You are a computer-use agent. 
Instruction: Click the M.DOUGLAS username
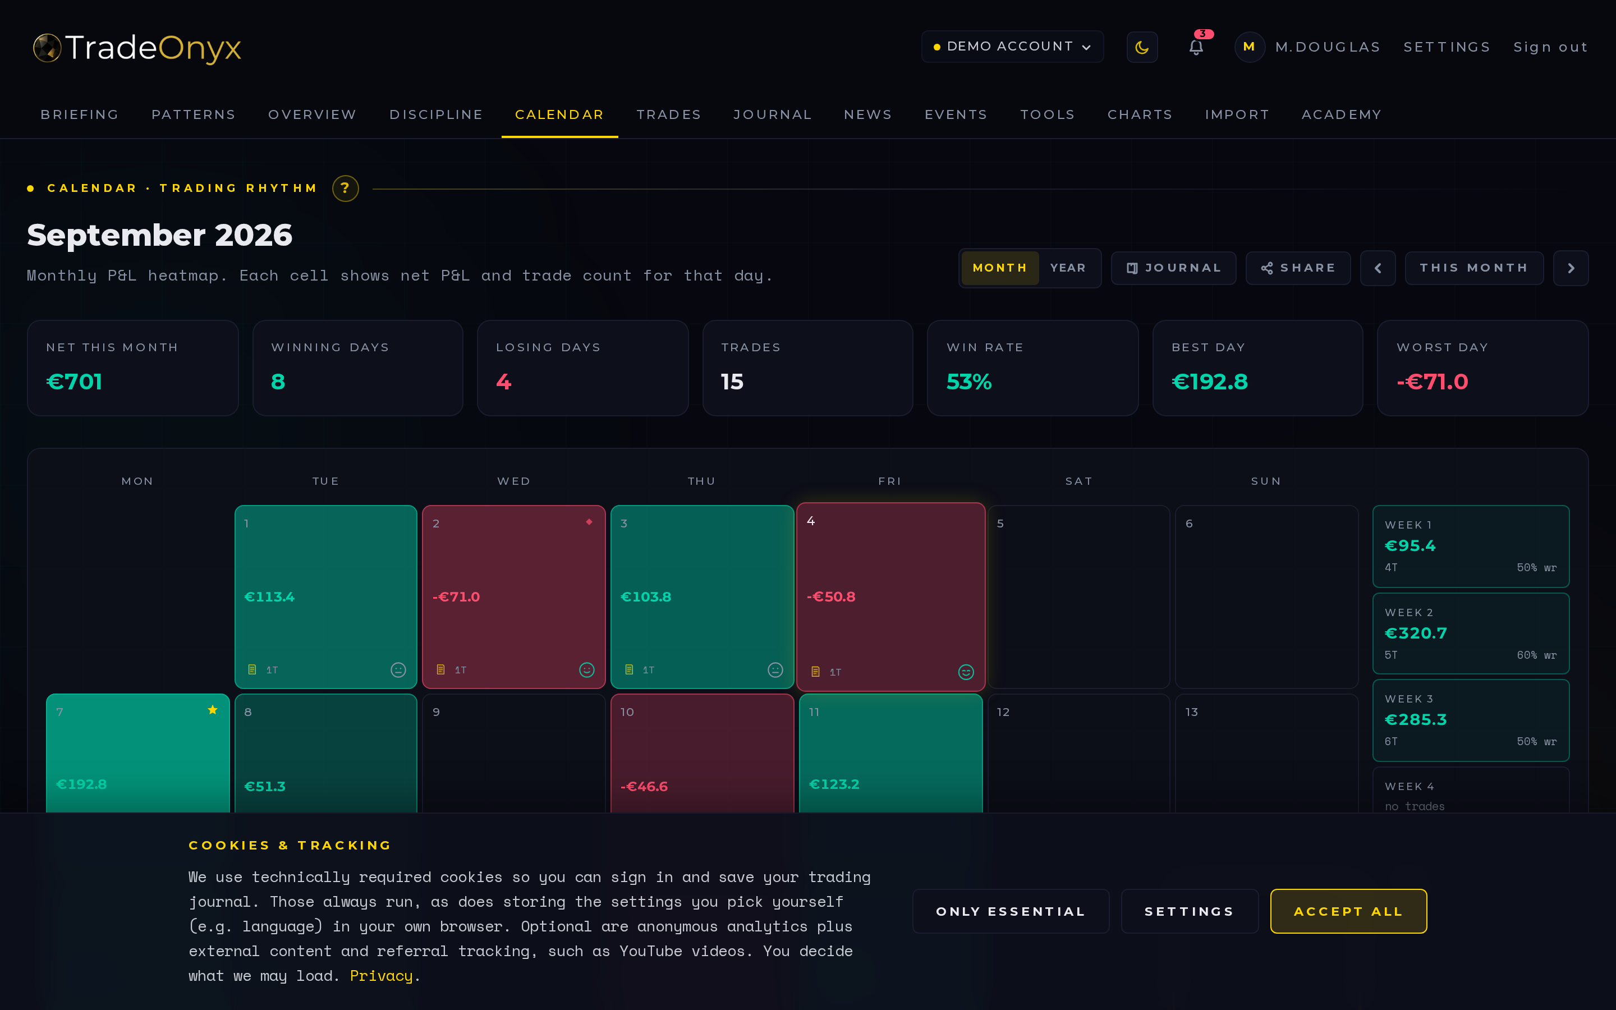1328,47
